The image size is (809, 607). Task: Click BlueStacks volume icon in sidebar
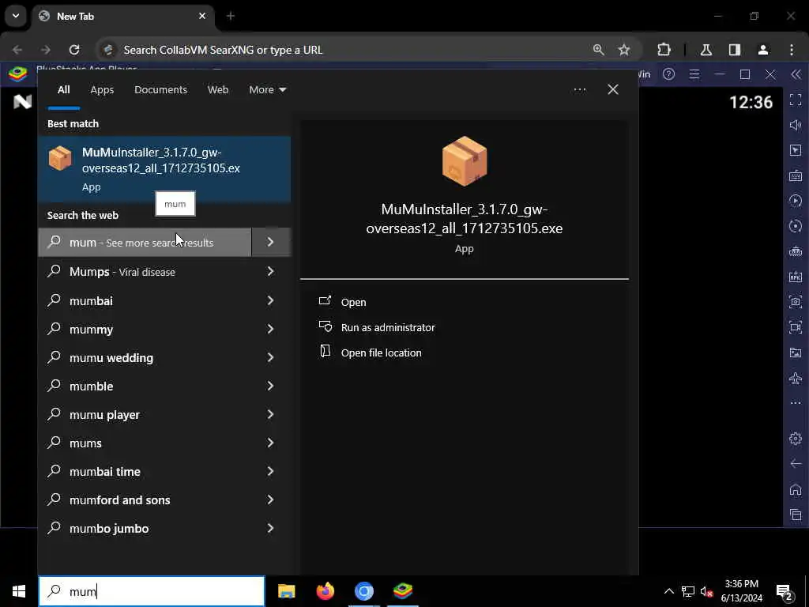pyautogui.click(x=796, y=125)
